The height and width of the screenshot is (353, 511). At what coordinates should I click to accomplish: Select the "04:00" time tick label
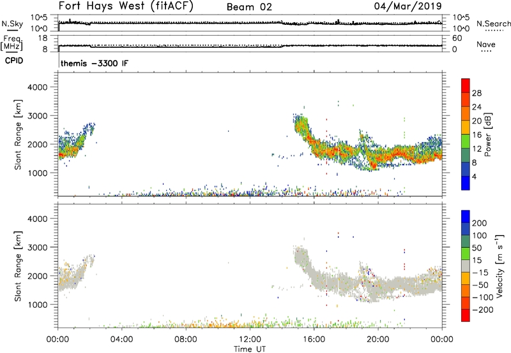click(x=121, y=340)
